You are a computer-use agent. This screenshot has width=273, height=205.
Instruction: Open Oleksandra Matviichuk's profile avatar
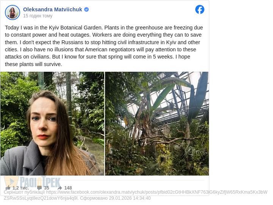13,12
